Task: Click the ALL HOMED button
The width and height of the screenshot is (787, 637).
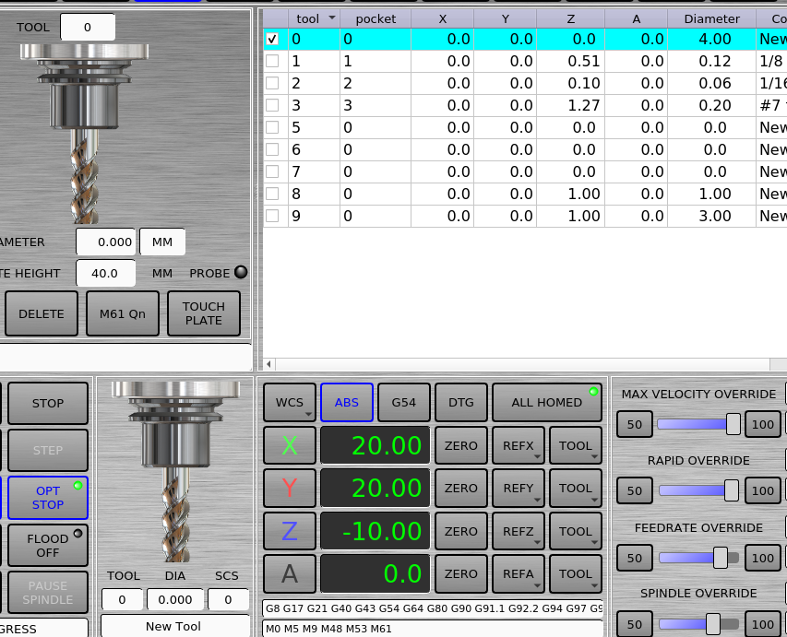Action: click(547, 402)
